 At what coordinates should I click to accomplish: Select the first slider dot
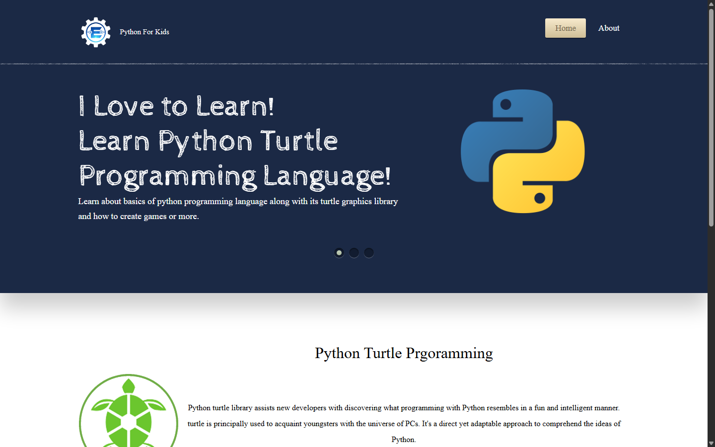[339, 253]
